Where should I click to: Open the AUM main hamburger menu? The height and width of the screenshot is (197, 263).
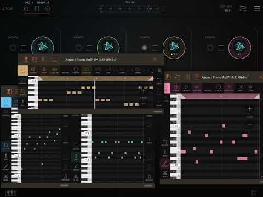(x=257, y=9)
